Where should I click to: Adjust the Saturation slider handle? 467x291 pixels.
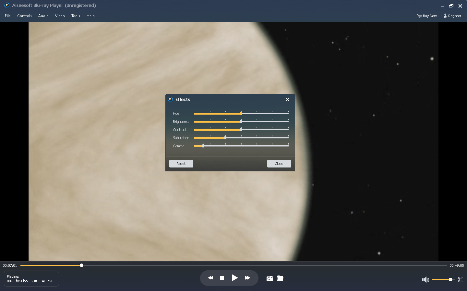(x=225, y=137)
